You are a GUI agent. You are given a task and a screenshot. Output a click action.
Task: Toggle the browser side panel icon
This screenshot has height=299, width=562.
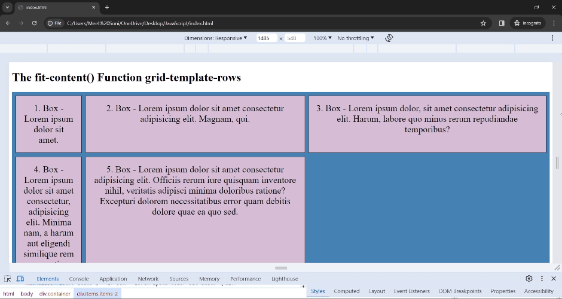[x=502, y=23]
